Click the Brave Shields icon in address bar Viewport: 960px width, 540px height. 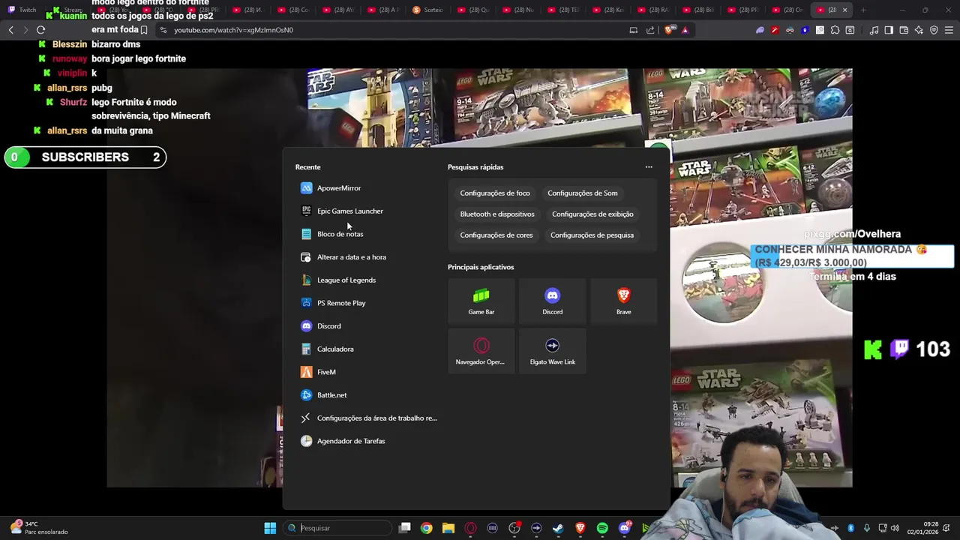[669, 30]
